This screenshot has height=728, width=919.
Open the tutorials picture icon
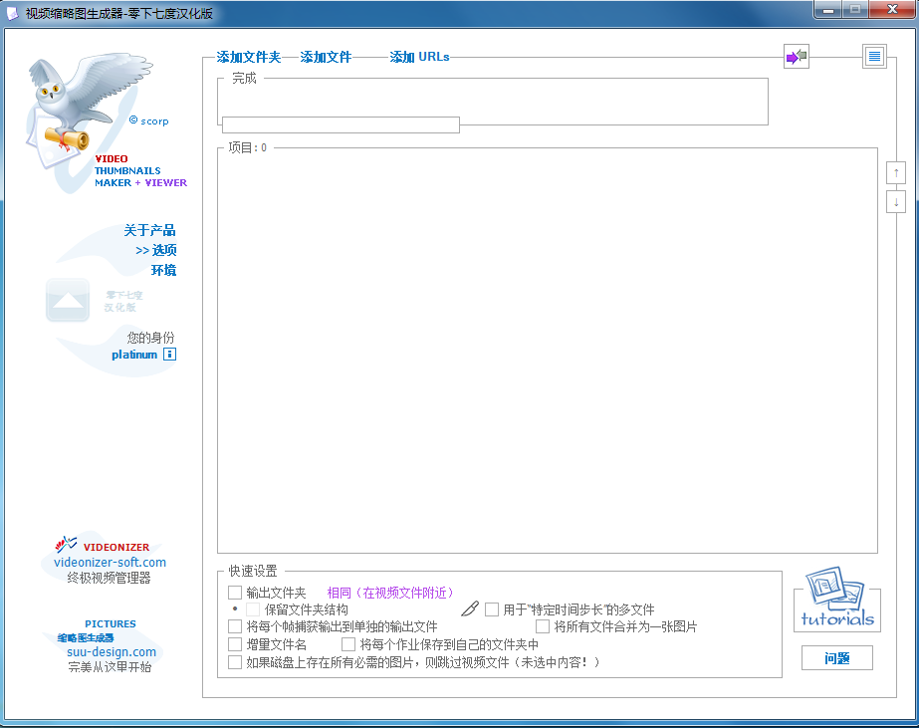(837, 599)
